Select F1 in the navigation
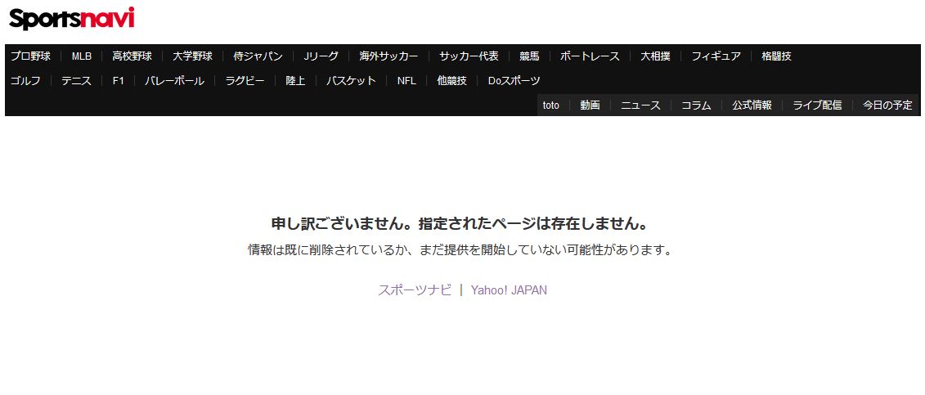Screen dimensions: 925x395 pos(119,81)
